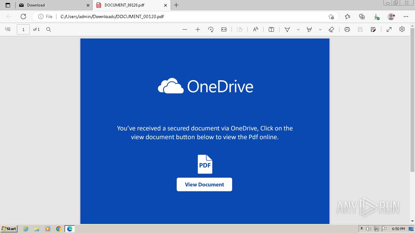Viewport: 415px width, 233px height.
Task: Launch Internet Explorer from taskbar
Action: (26, 229)
